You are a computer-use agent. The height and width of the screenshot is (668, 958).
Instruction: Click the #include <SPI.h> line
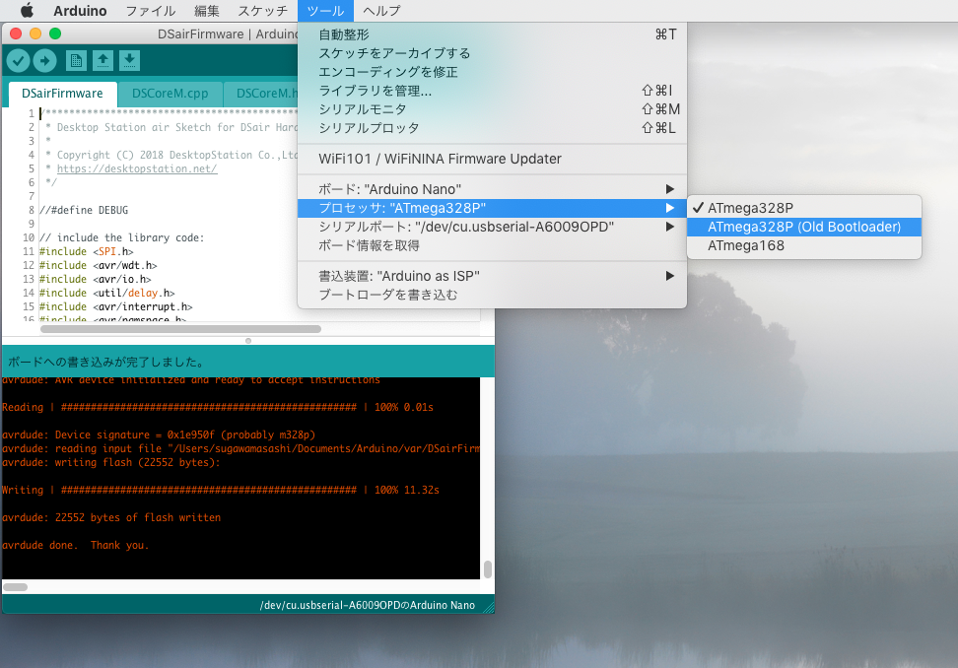coord(86,251)
